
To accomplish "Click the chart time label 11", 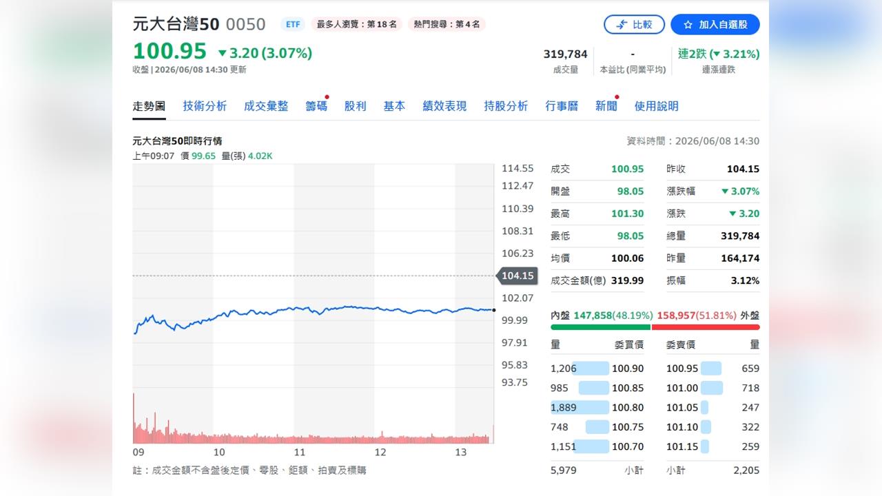I will [x=299, y=453].
